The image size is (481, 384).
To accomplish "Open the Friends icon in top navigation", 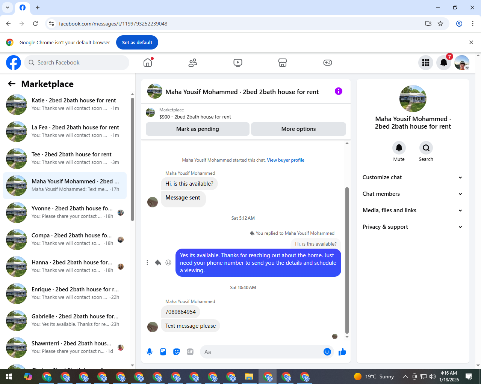I will 193,63.
